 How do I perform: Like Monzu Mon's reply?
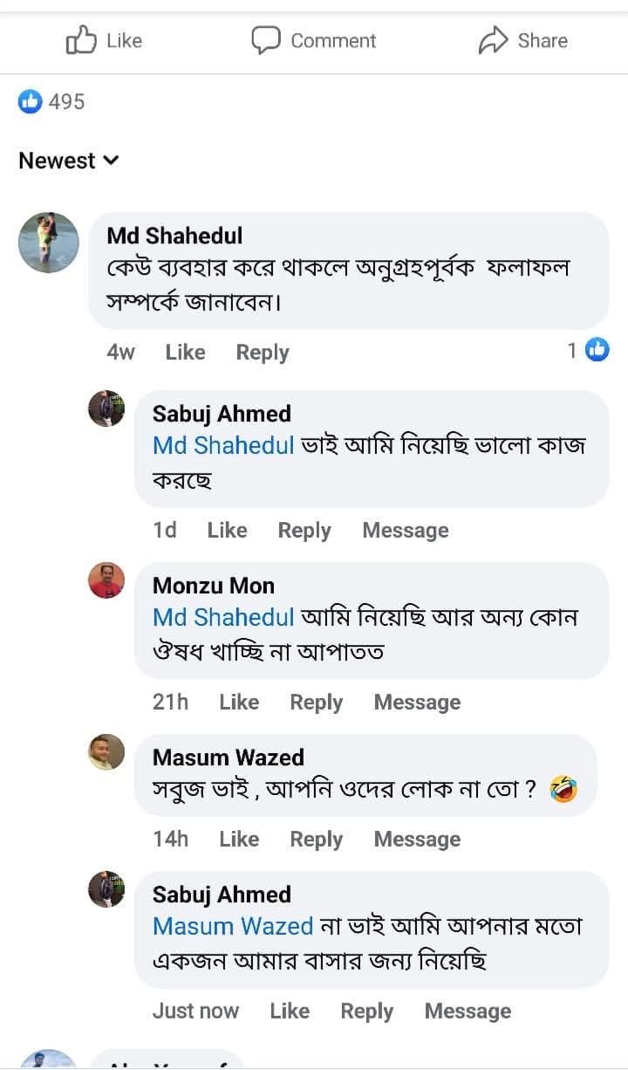239,703
